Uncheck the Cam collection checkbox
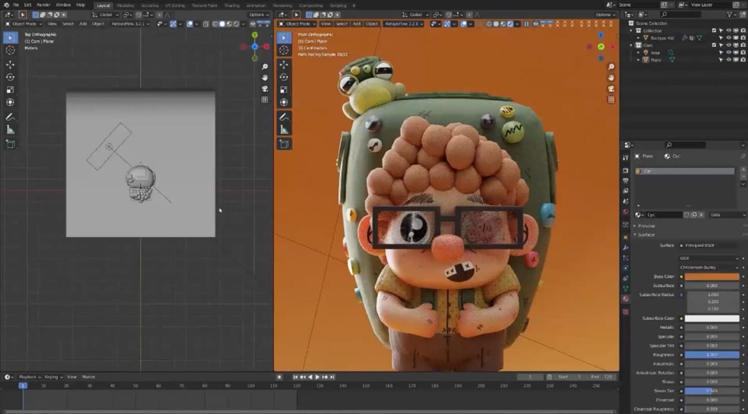Image resolution: width=748 pixels, height=414 pixels. [x=714, y=45]
